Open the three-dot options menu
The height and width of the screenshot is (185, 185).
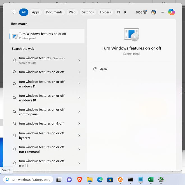tap(162, 12)
